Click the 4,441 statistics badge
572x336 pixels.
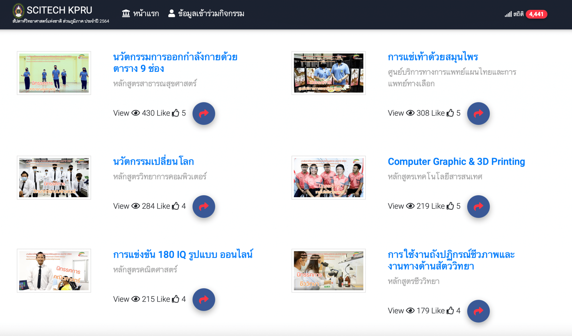tap(536, 14)
